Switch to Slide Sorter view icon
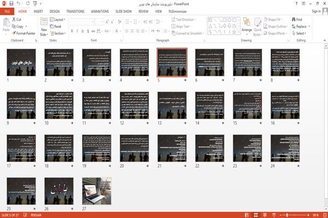Image resolution: width=328 pixels, height=218 pixels. coord(256,215)
